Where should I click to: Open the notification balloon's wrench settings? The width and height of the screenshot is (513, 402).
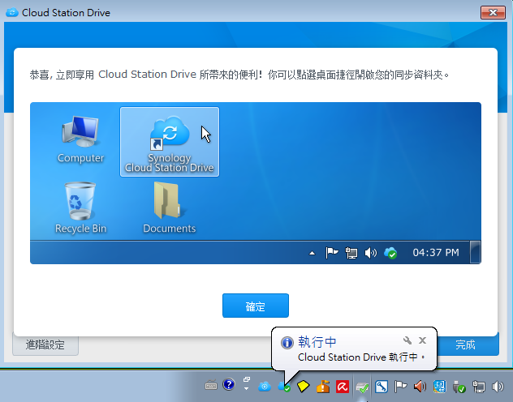407,340
